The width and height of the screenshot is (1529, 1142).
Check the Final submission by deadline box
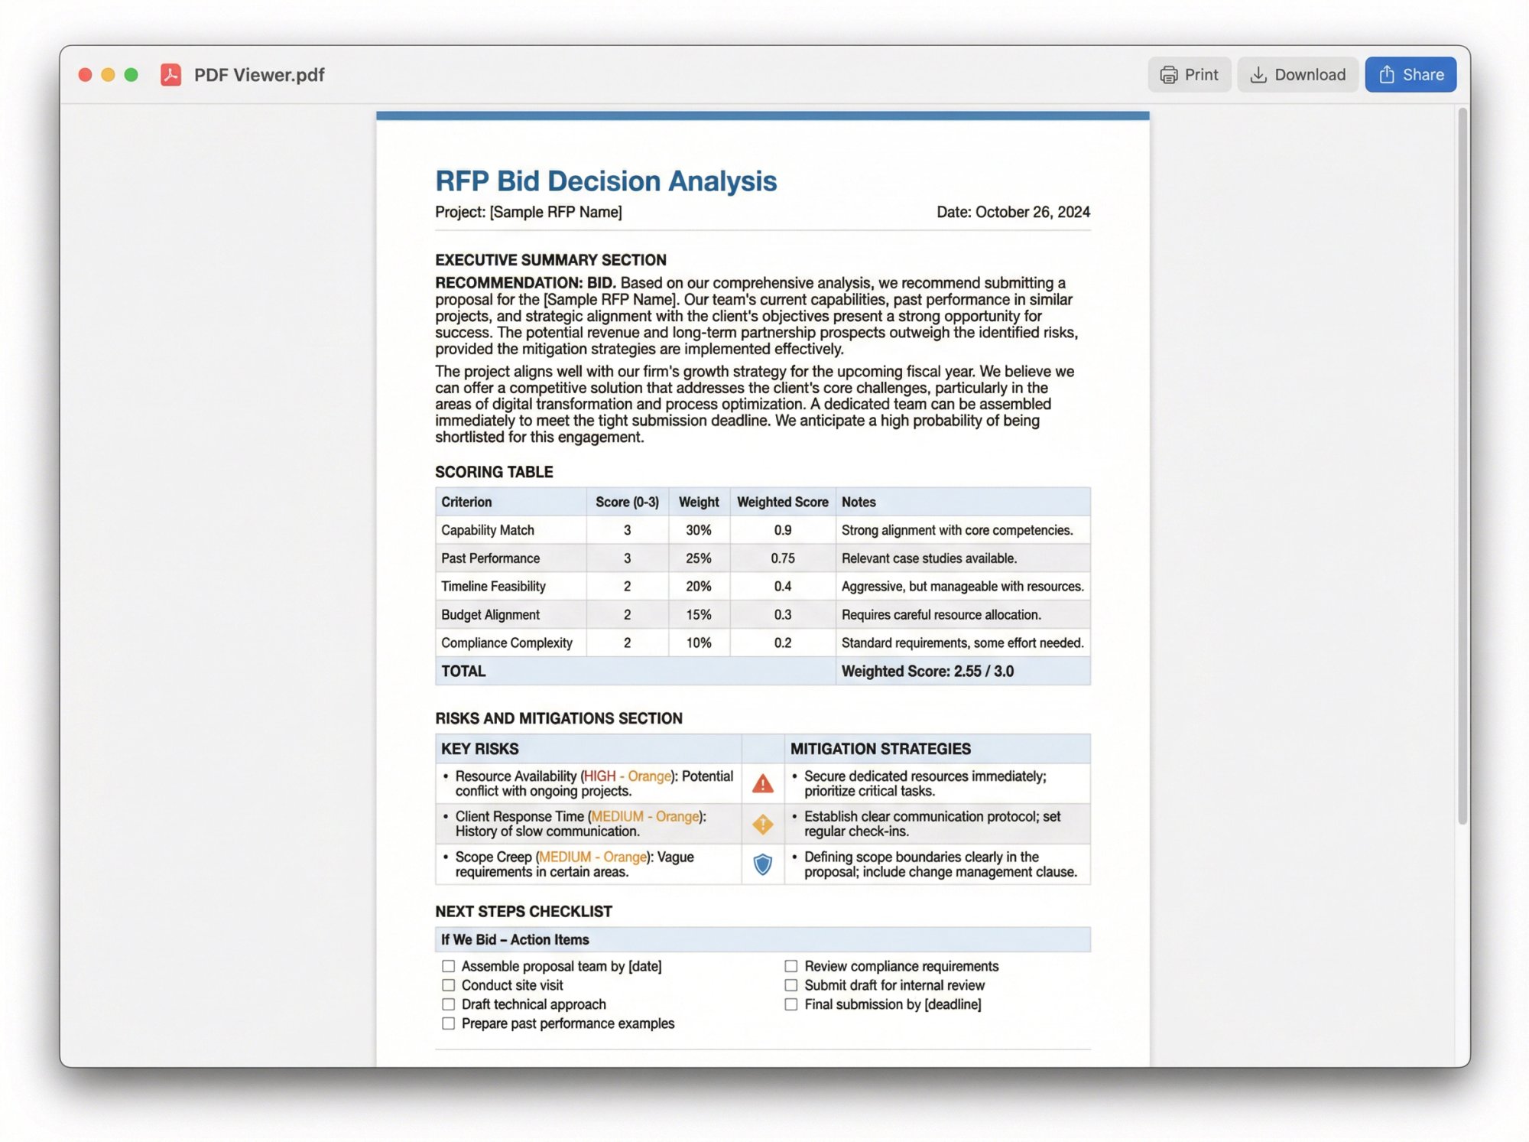click(x=790, y=1004)
